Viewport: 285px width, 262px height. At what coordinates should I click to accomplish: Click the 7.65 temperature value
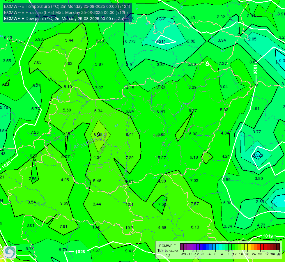point(38,62)
